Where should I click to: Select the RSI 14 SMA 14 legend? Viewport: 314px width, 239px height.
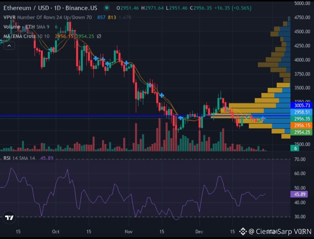click(x=19, y=158)
